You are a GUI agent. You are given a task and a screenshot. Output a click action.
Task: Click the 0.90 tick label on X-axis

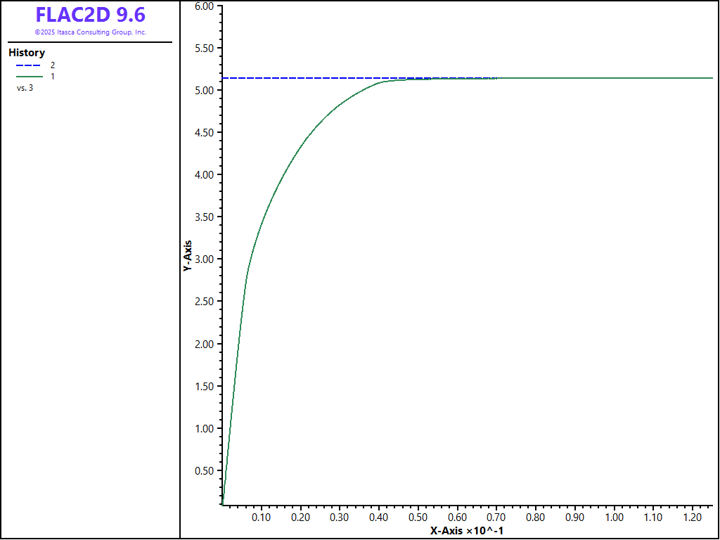tap(575, 517)
